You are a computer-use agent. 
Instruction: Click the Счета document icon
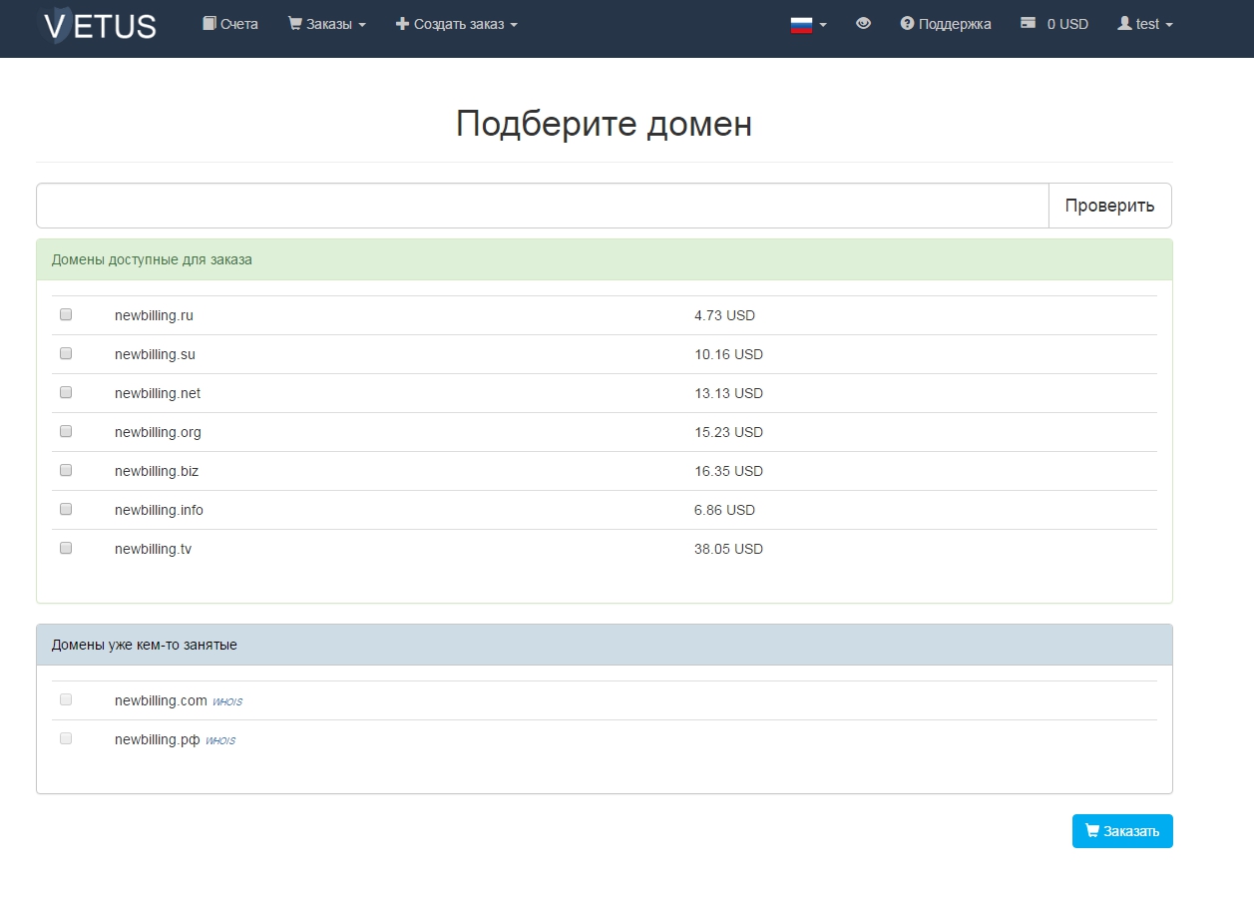click(209, 23)
